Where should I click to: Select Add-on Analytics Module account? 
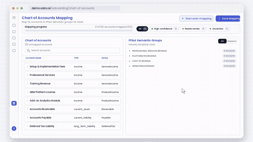[x=45, y=100]
